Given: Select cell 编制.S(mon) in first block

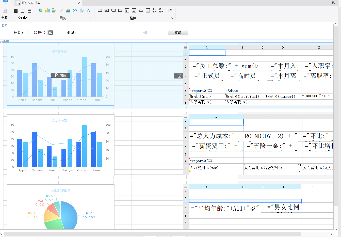Looking at the screenshot, I should pos(207,96).
